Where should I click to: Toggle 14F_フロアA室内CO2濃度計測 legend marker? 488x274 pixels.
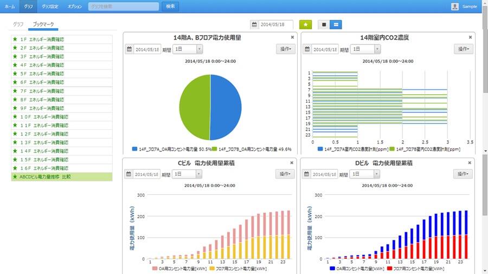click(x=320, y=149)
